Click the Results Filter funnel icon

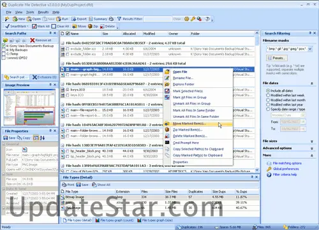119,19
